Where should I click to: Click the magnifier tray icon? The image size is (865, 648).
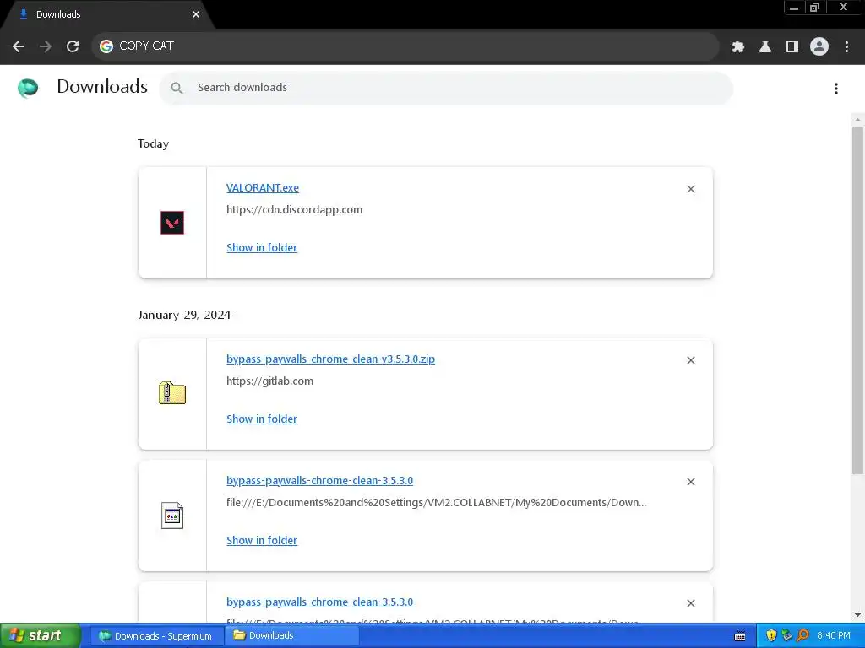[x=803, y=636]
